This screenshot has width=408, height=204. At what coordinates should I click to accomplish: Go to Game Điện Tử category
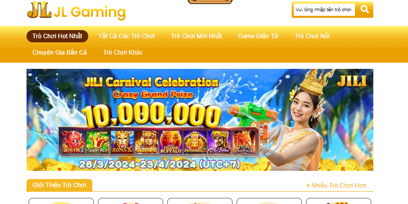[x=258, y=36]
